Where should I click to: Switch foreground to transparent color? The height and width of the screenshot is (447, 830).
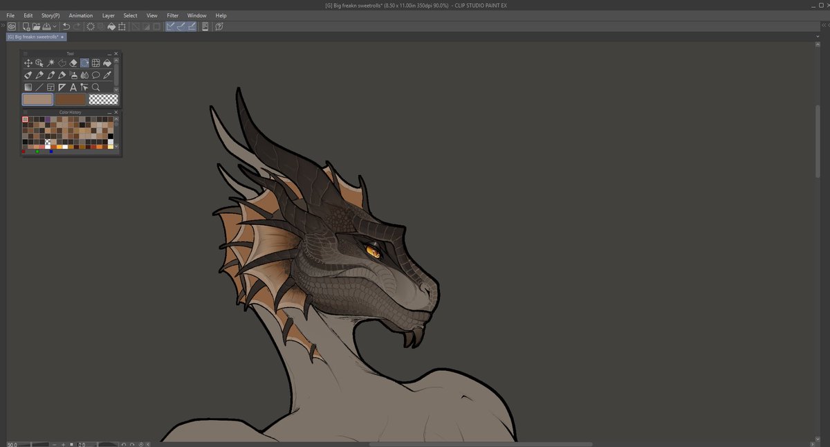point(102,98)
